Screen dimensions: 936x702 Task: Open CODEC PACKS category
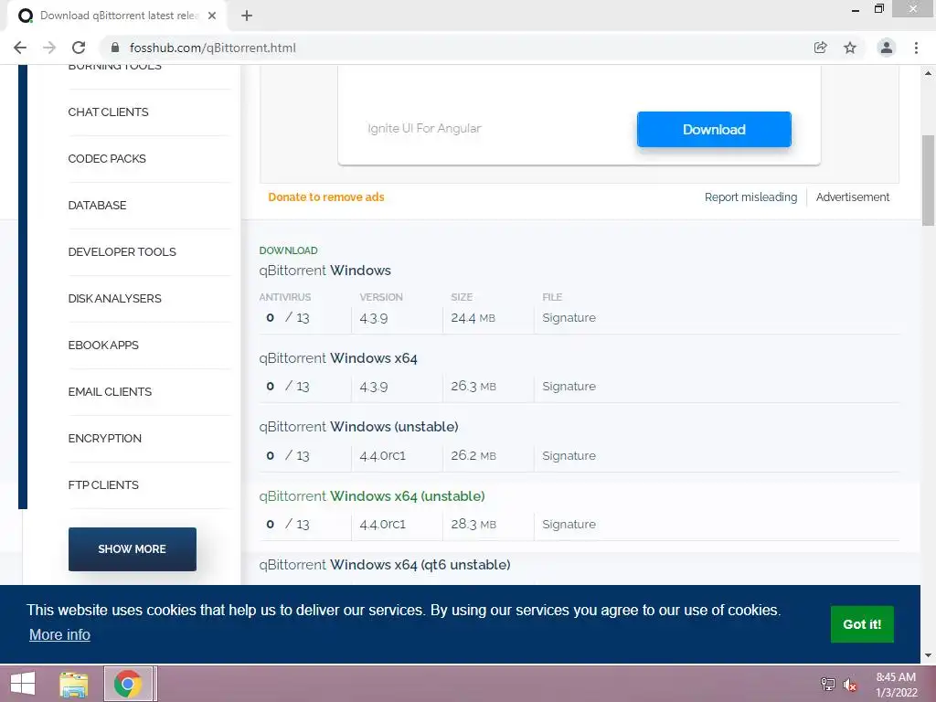tap(107, 159)
